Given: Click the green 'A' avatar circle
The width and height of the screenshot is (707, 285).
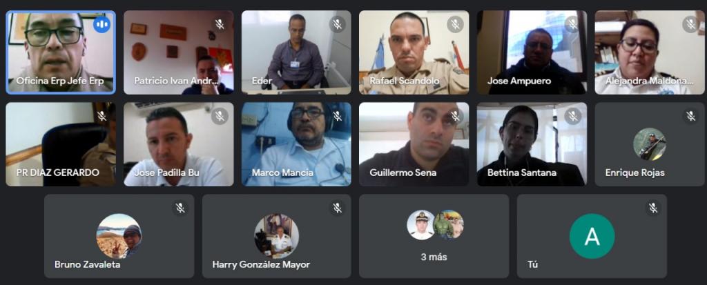Looking at the screenshot, I should pos(592,236).
